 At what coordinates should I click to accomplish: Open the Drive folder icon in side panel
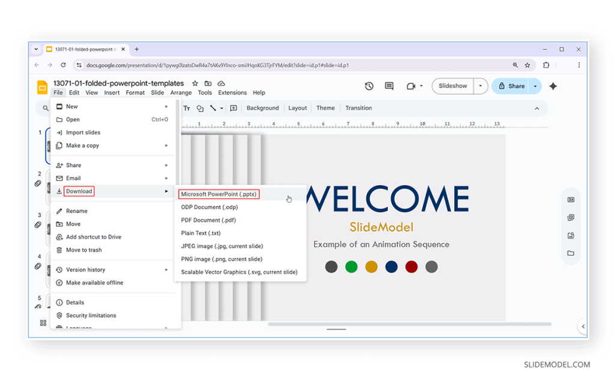pyautogui.click(x=571, y=254)
